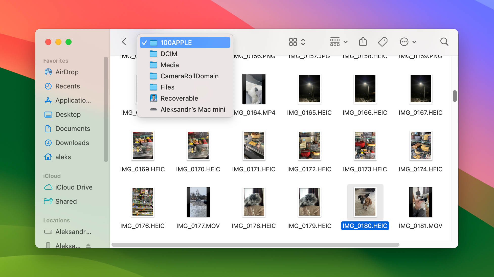Eject the Aleksandr device in Locations
494x277 pixels.
[88, 245]
